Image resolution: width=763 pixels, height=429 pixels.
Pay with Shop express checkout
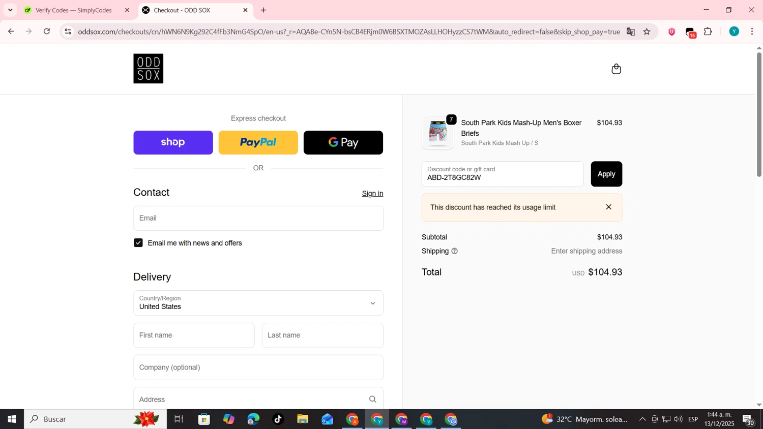point(173,142)
